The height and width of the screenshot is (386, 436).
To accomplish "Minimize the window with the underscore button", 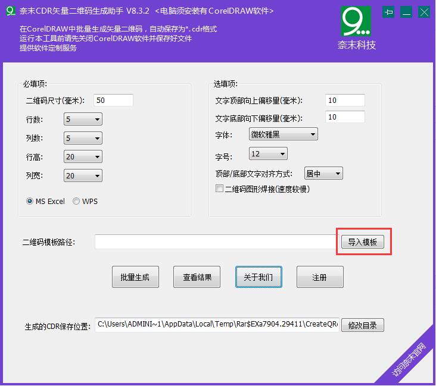I will click(406, 12).
